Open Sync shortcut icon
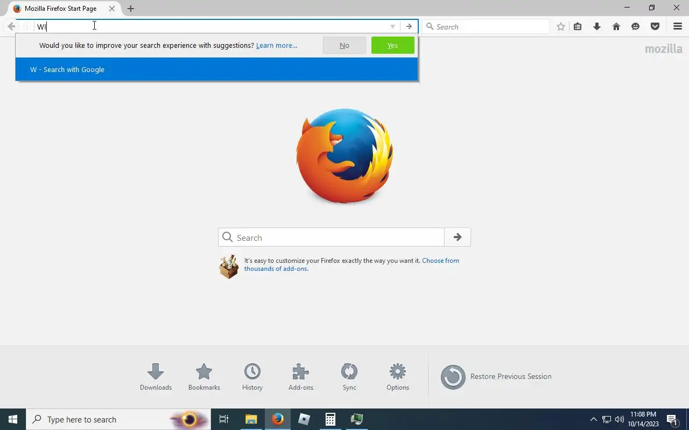The image size is (689, 430). click(349, 377)
